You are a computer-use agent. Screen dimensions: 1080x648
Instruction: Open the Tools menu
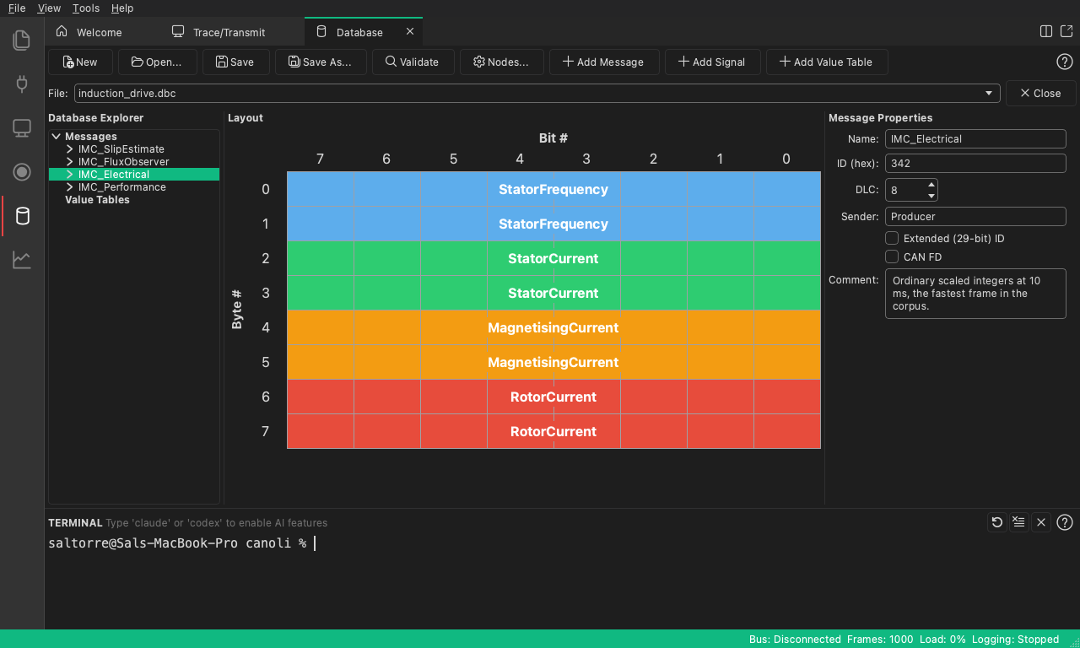click(x=86, y=8)
